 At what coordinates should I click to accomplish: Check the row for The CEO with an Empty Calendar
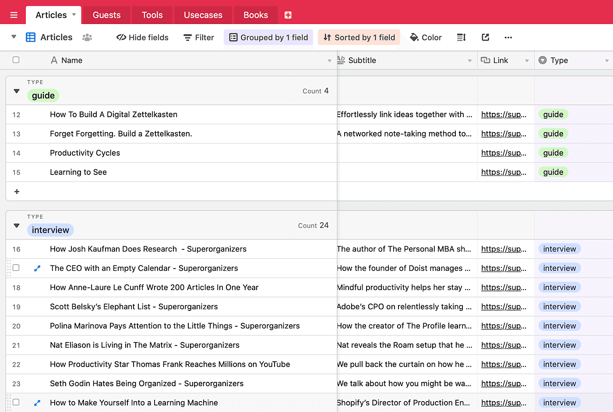pos(16,268)
